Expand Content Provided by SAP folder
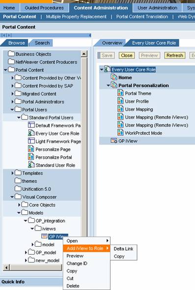Image resolution: width=195 pixels, height=290 pixels. 13,86
